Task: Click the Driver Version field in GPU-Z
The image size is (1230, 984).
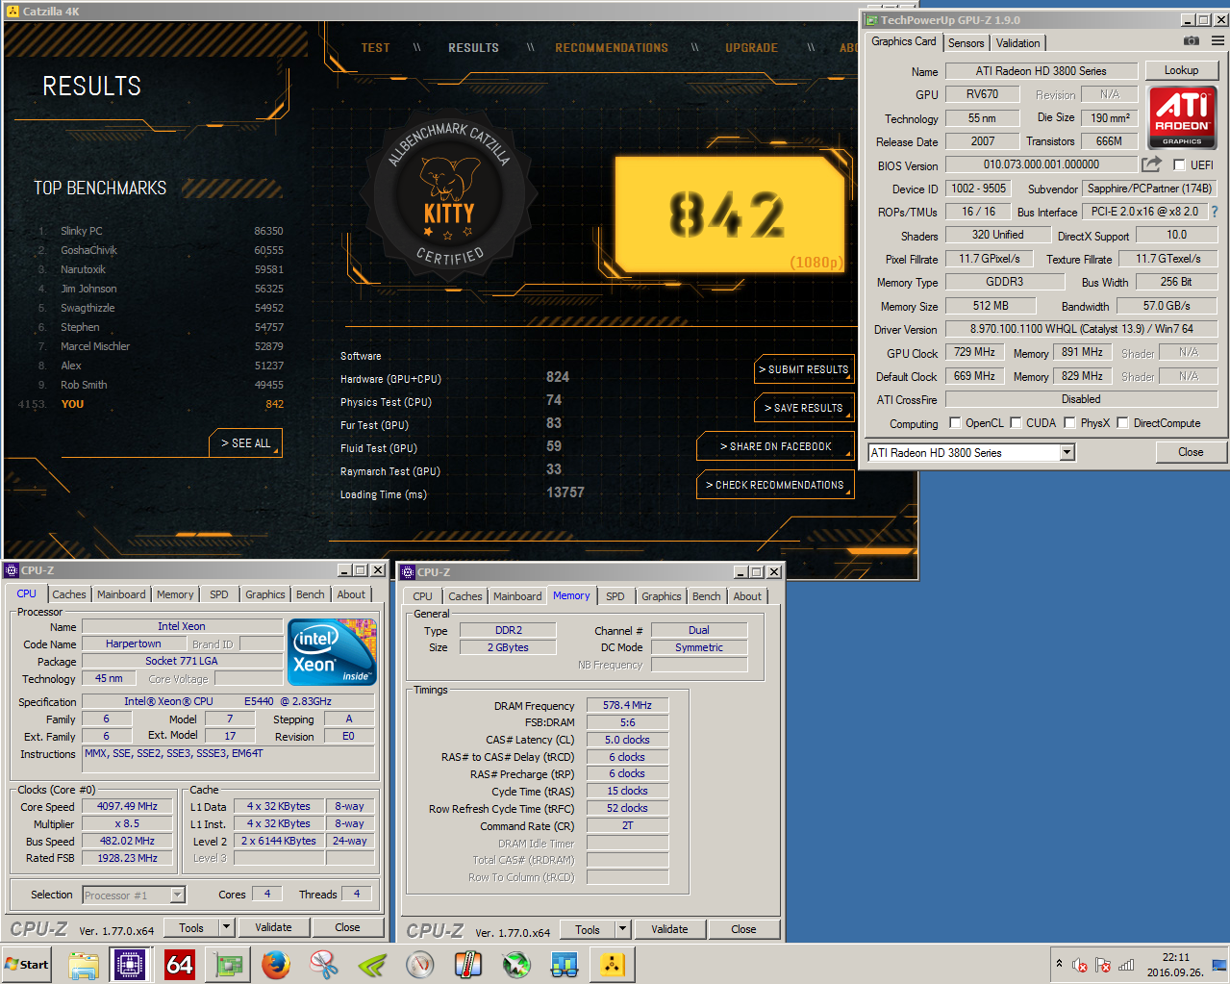Action: (x=1082, y=329)
